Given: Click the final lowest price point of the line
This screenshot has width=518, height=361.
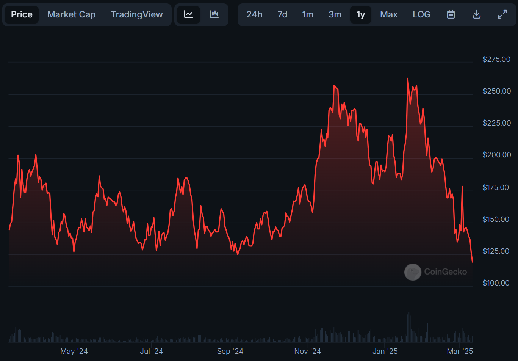Looking at the screenshot, I should pos(472,262).
